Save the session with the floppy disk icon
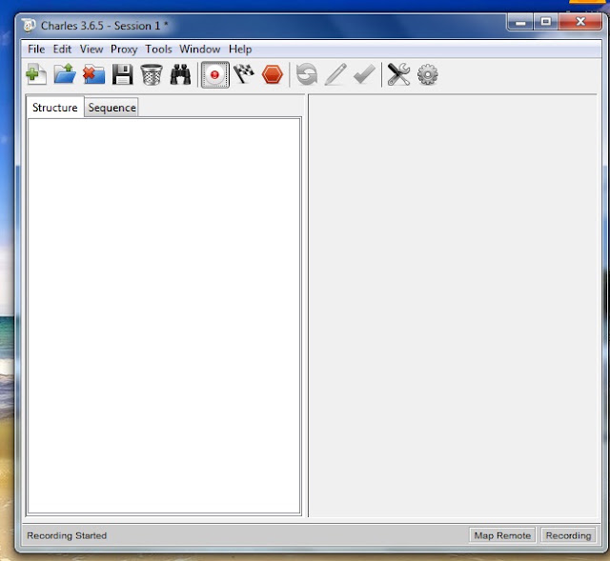610x561 pixels. (x=123, y=74)
